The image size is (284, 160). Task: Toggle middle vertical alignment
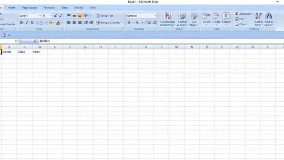[74, 16]
